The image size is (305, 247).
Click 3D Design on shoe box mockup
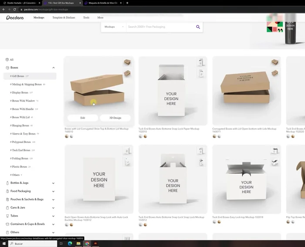[115, 118]
